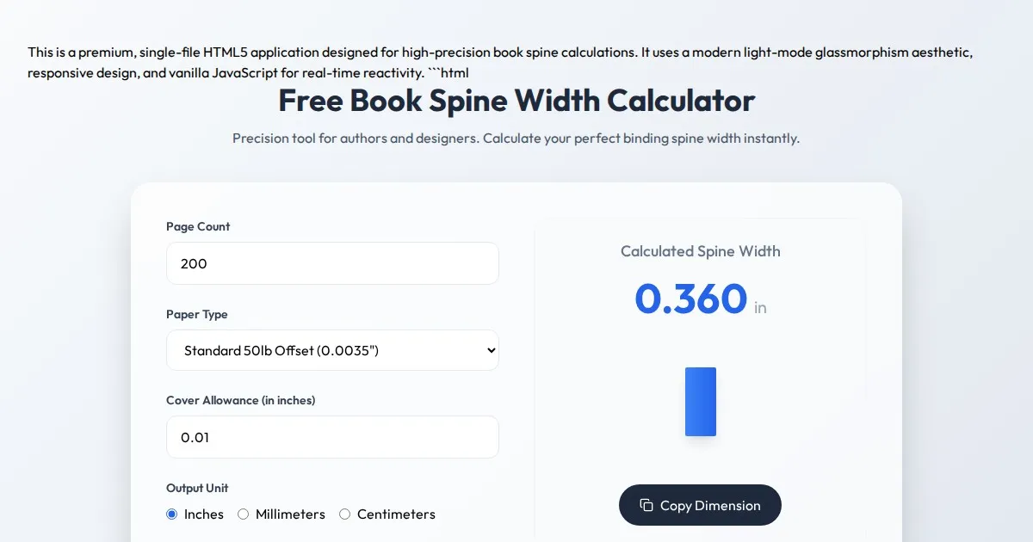Screen dimensions: 1033x542
Task: Click the blue spine preview bar
Action: pyautogui.click(x=701, y=402)
